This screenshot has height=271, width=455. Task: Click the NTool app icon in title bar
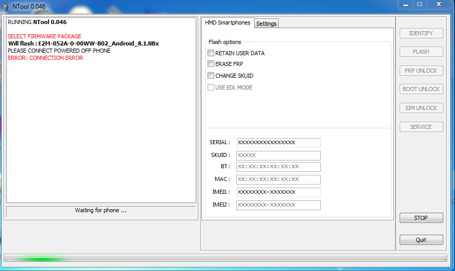pyautogui.click(x=6, y=6)
